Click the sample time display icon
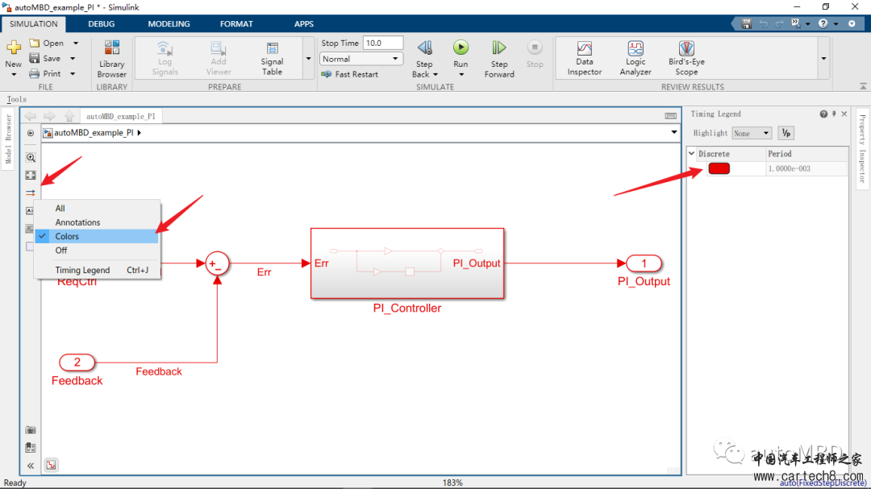This screenshot has height=489, width=871. coord(31,193)
